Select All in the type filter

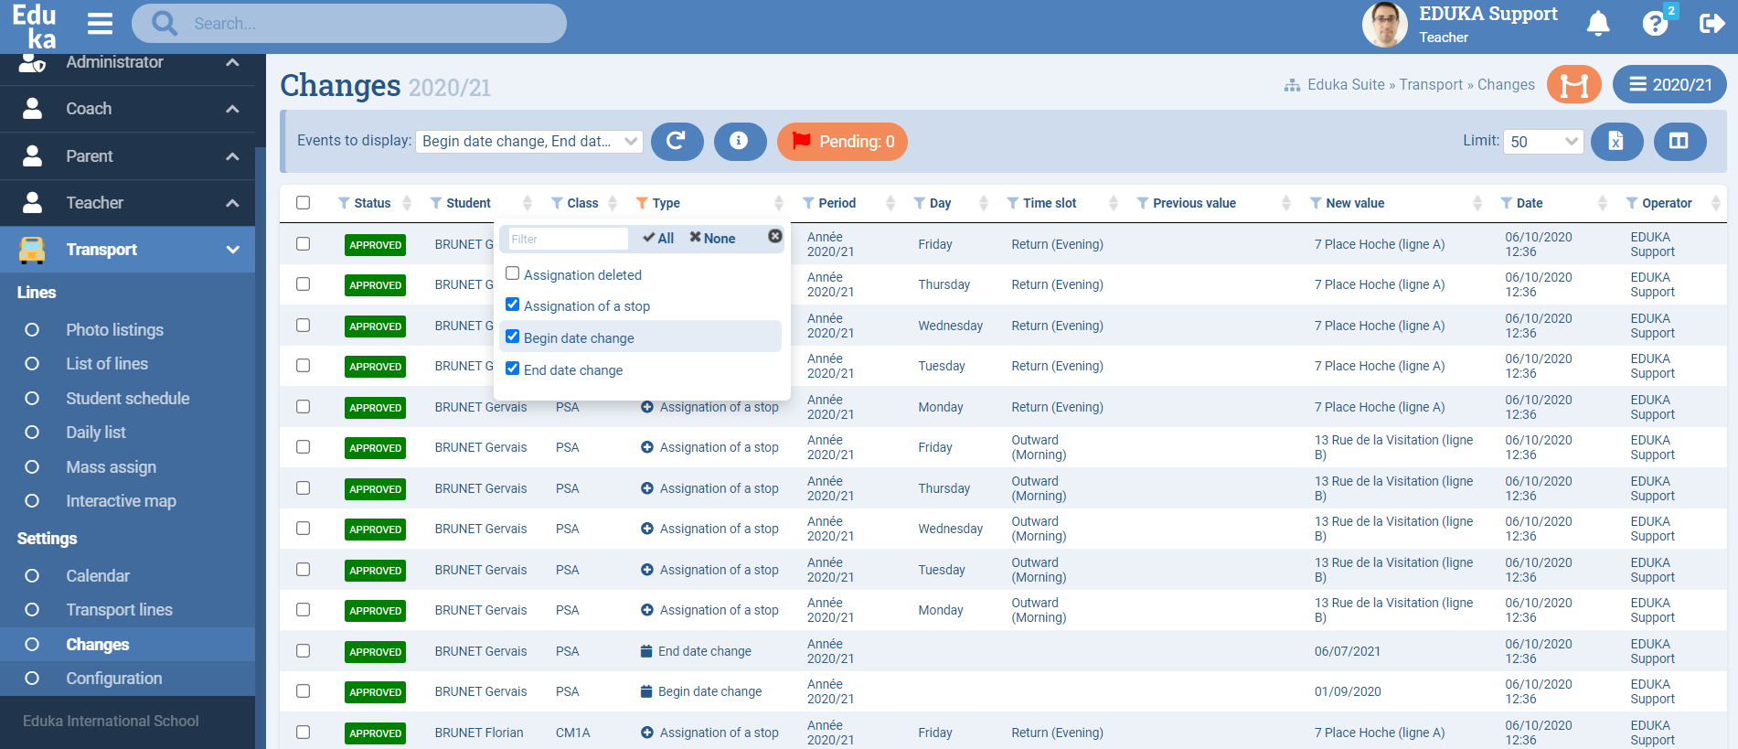658,238
